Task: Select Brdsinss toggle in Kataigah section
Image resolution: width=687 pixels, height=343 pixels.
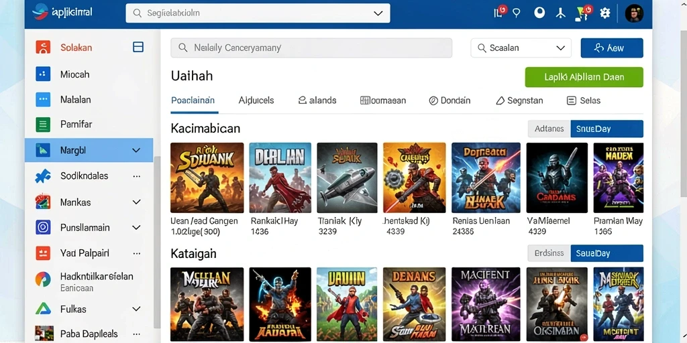Action: [549, 253]
